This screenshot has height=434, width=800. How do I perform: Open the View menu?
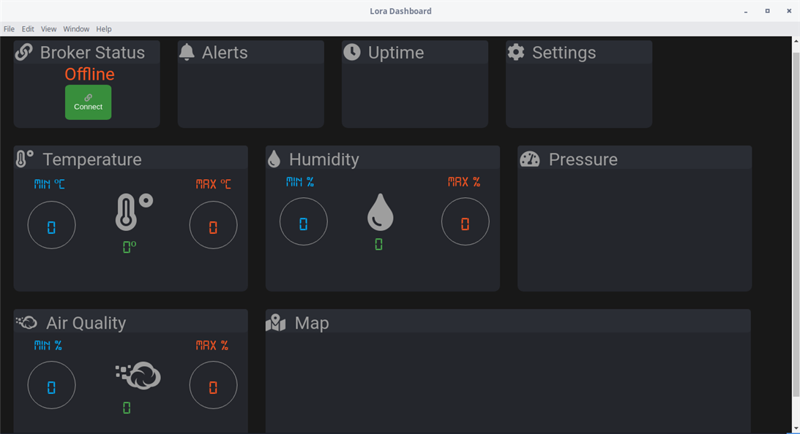[48, 29]
